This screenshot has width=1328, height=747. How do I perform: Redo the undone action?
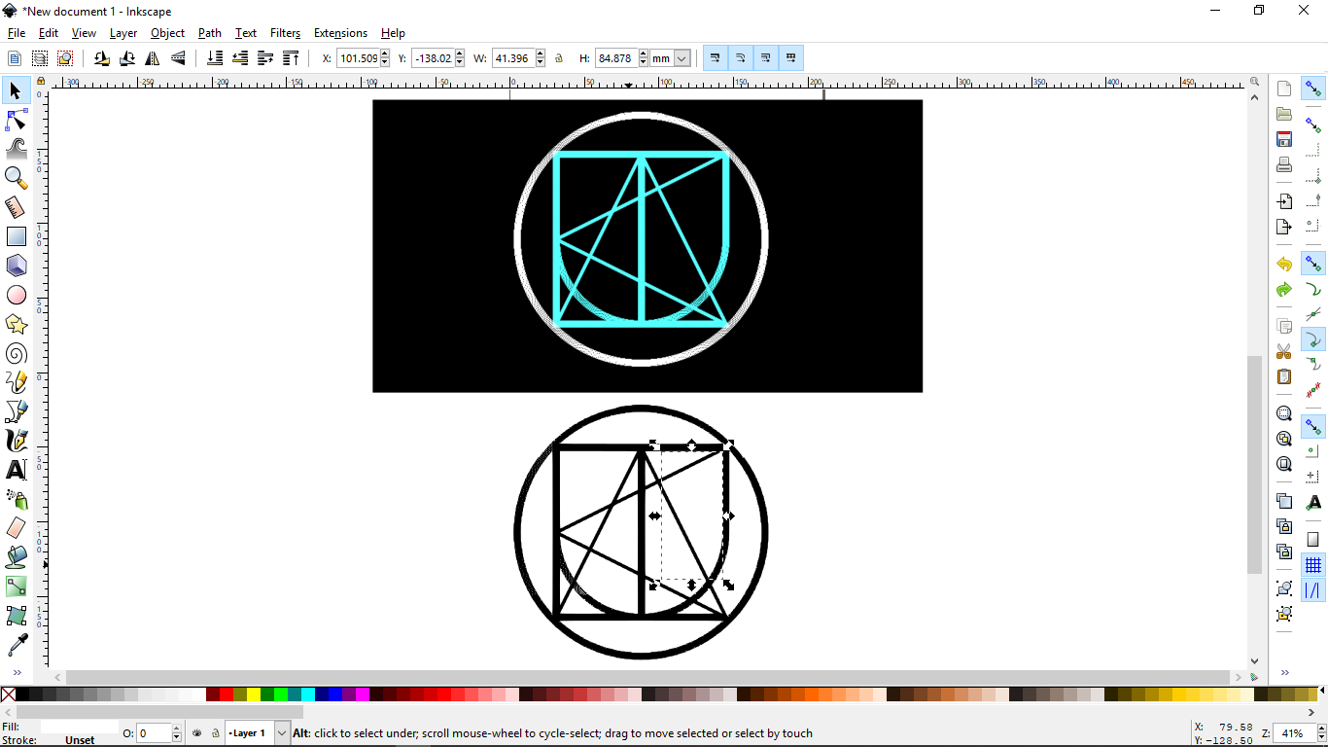1284,290
